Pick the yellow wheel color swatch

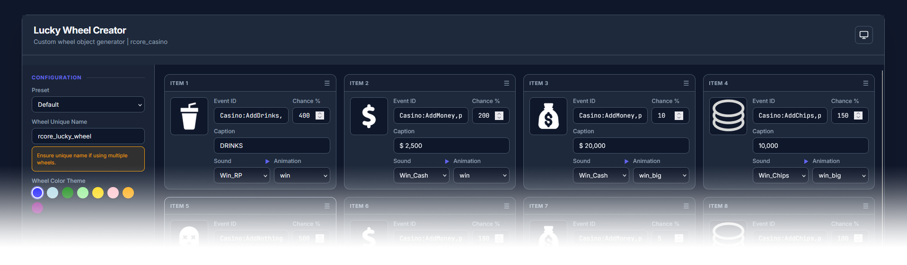98,193
